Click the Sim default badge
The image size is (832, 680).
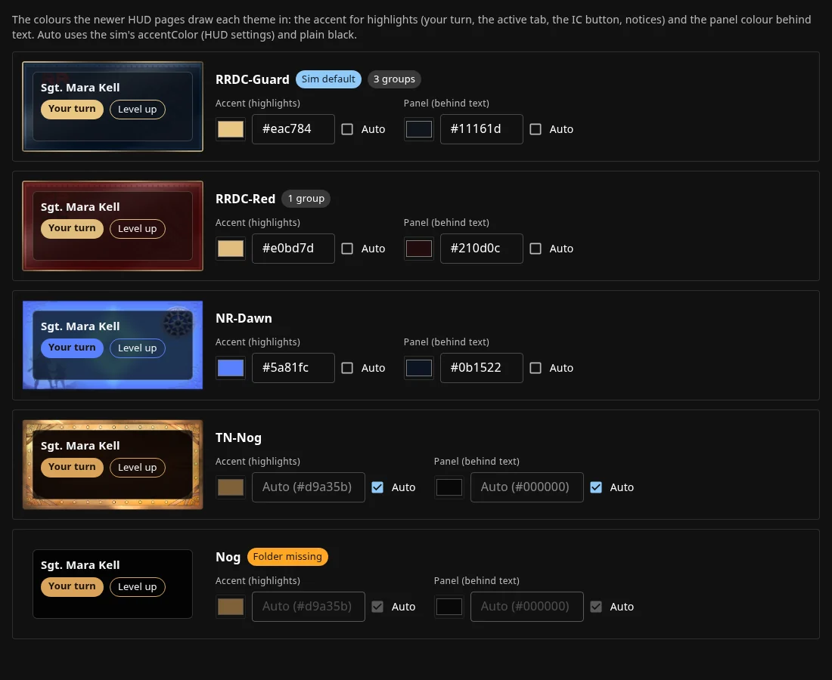(328, 79)
